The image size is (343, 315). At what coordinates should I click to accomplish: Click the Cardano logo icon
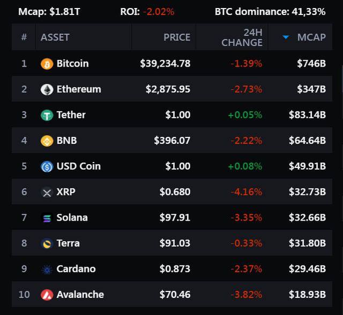click(x=47, y=269)
